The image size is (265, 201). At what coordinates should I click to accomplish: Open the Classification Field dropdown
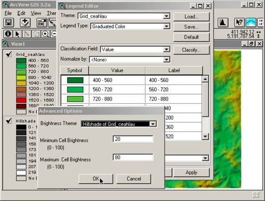click(166, 49)
